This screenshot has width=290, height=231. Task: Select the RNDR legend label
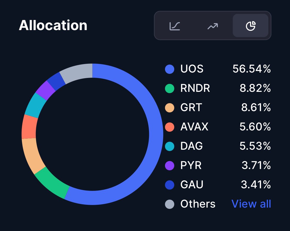coord(195,88)
